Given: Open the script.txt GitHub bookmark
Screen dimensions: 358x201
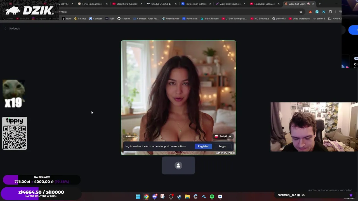Looking at the screenshot, I should coord(124,19).
